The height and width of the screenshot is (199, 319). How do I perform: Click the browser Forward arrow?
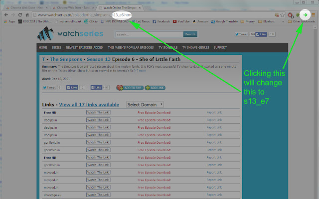coord(13,15)
